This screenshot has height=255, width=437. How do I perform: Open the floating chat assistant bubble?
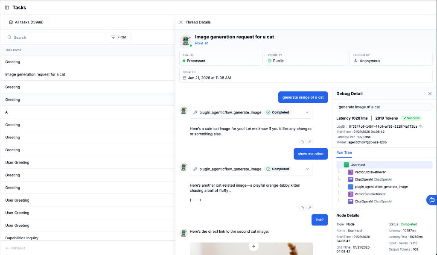coord(432,200)
